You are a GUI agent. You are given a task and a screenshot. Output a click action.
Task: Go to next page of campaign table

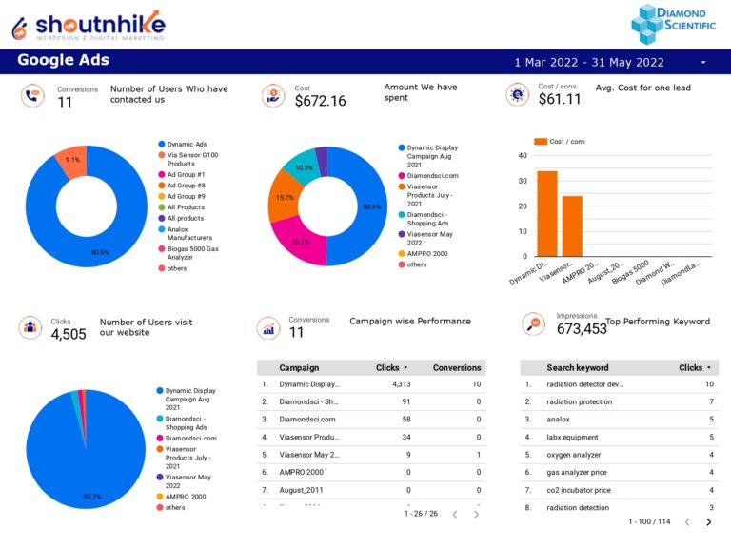[477, 514]
